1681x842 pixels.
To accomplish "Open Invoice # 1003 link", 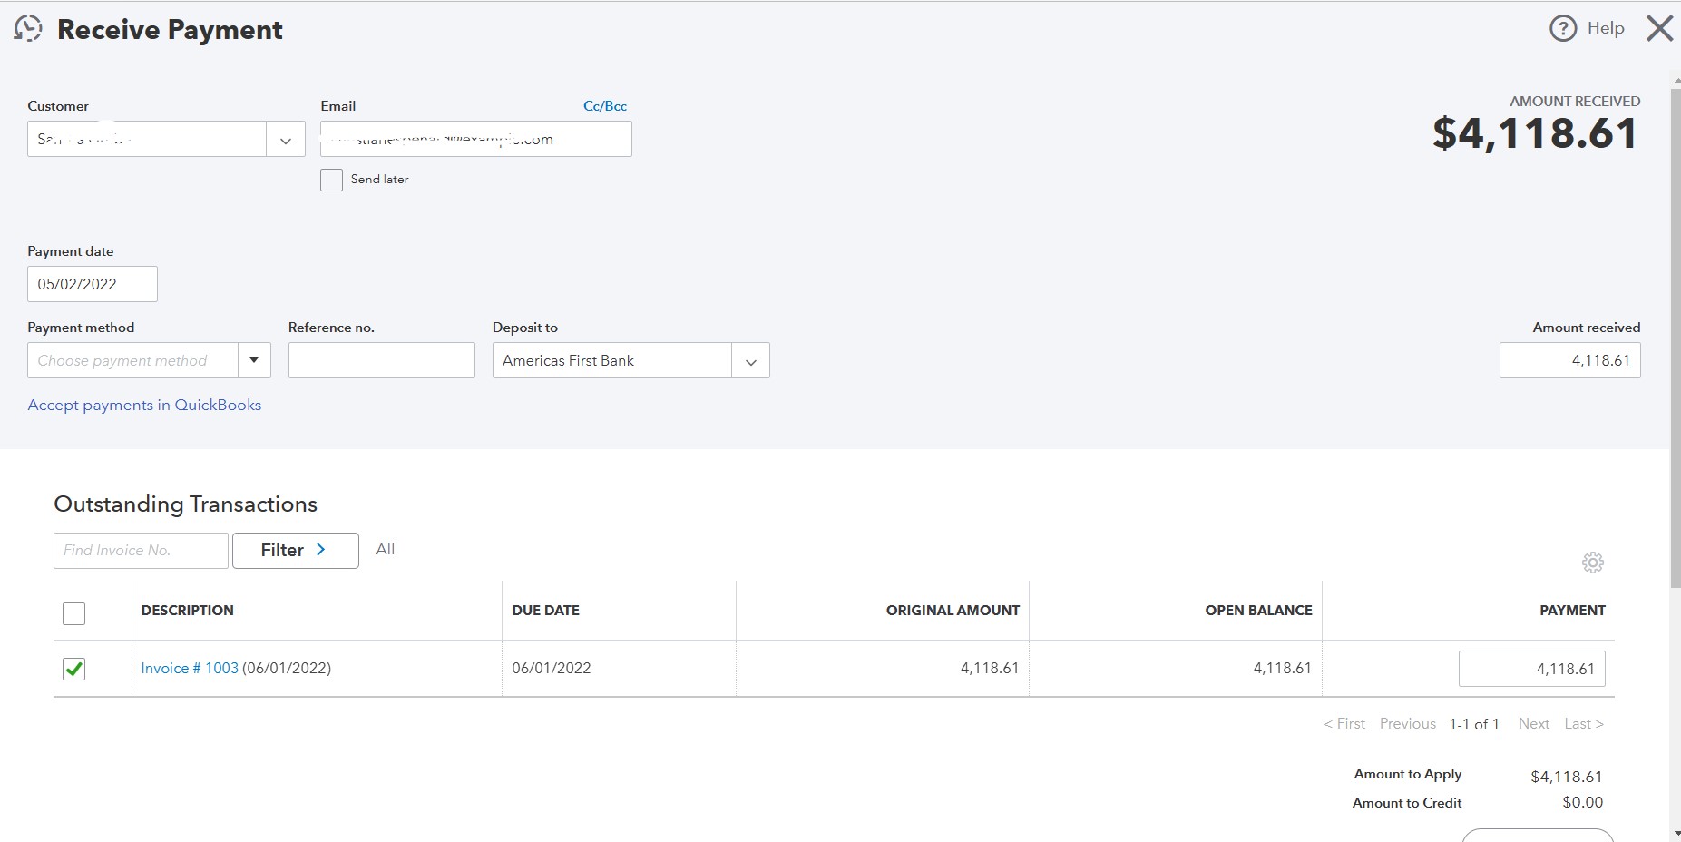I will [x=190, y=669].
